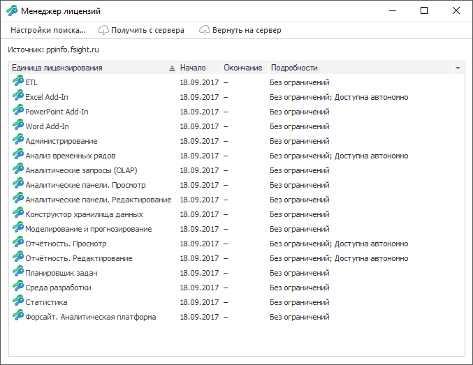This screenshot has width=473, height=365.
Task: Click the cloud icon of Вернуть на сервер
Action: [x=205, y=30]
